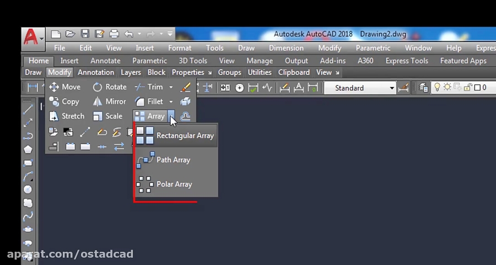496x265 pixels.
Task: Select the Trim tool
Action: [x=149, y=87]
